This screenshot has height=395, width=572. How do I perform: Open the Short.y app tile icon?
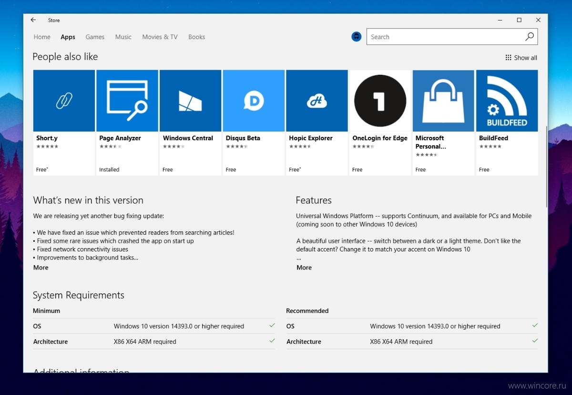[x=64, y=101]
